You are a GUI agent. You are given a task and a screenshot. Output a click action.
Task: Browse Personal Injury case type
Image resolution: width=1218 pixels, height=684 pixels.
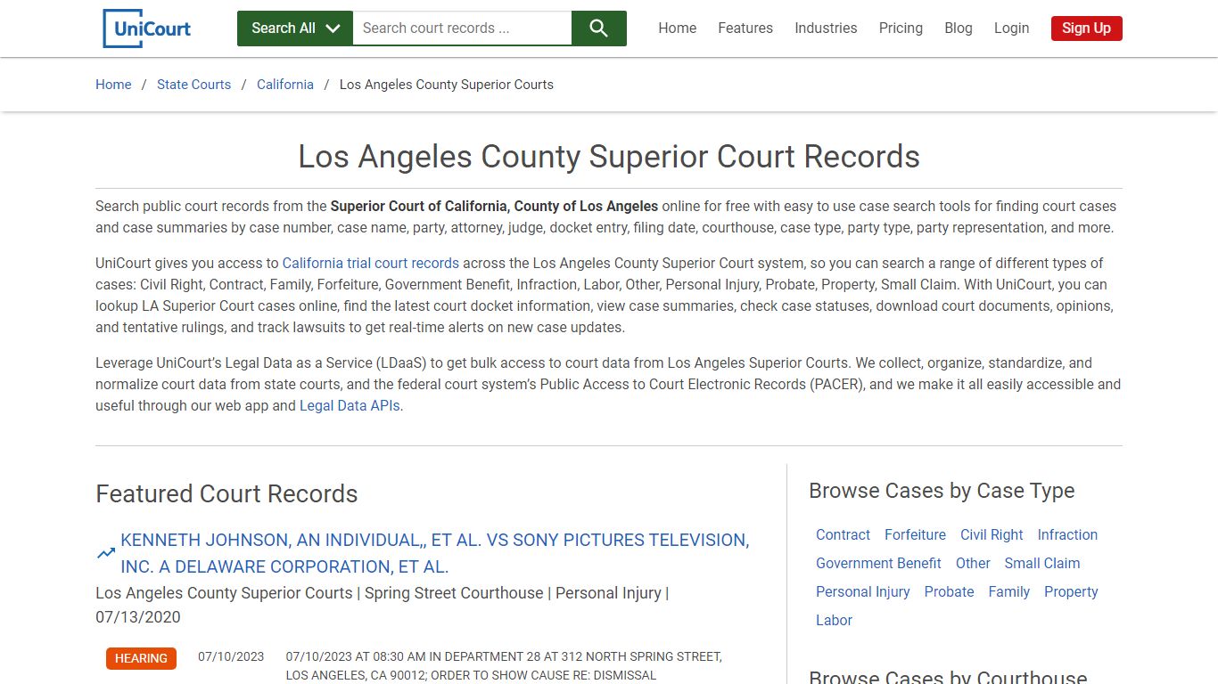tap(862, 592)
